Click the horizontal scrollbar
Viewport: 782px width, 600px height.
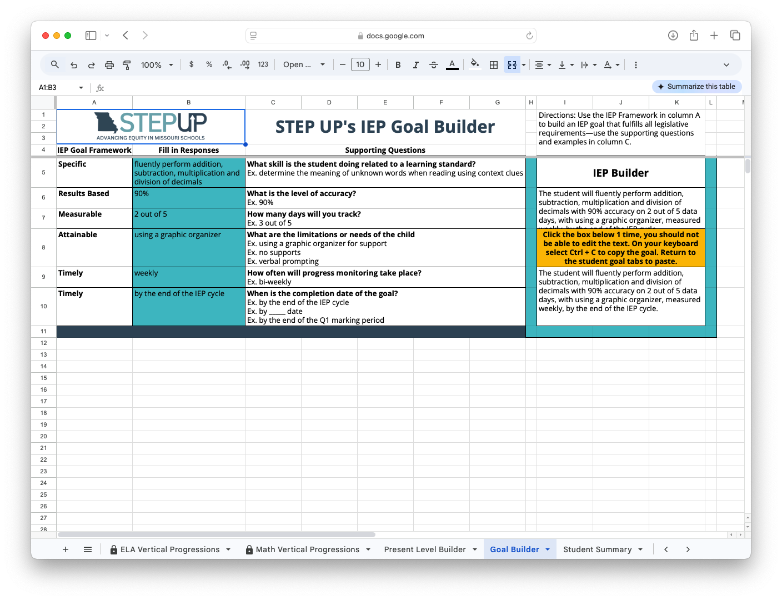(x=217, y=534)
